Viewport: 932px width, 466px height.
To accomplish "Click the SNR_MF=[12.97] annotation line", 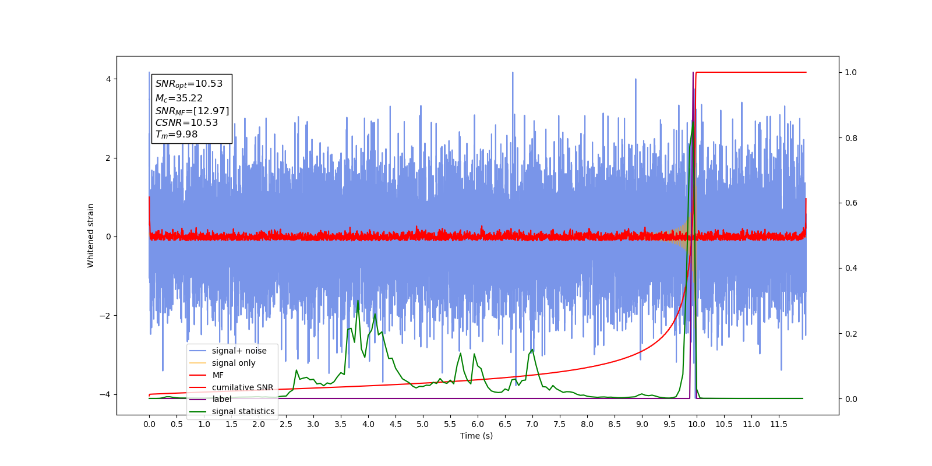I will (x=192, y=111).
